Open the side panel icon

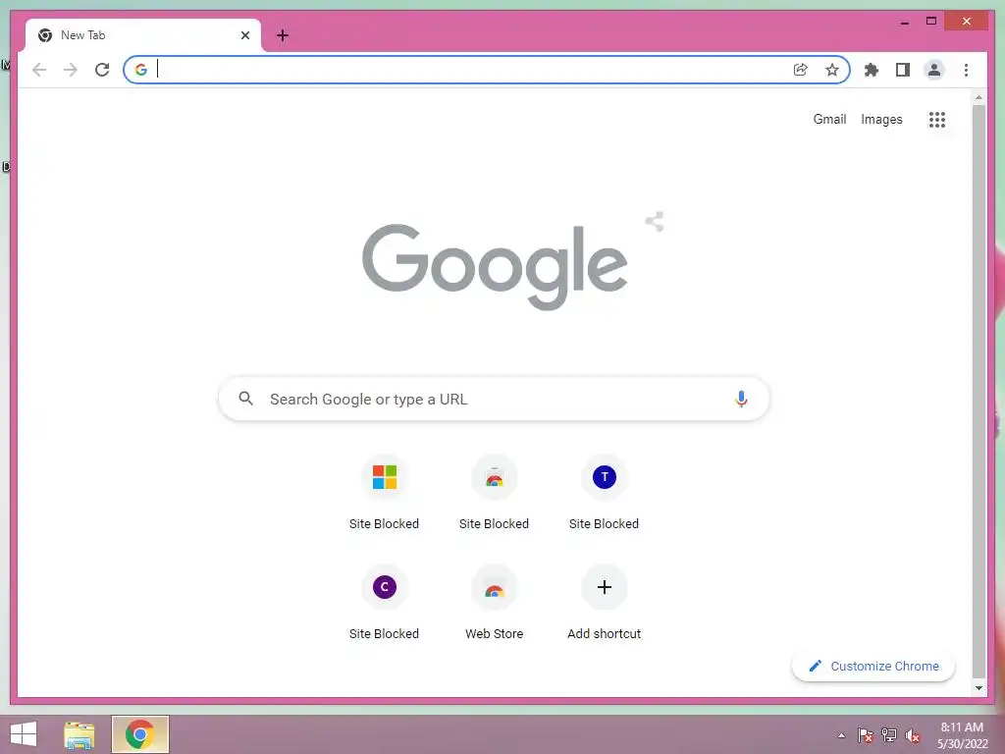click(x=903, y=70)
